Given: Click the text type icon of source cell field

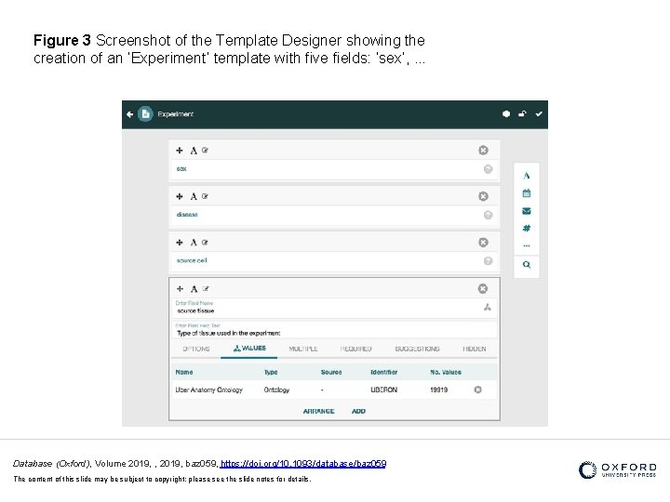Looking at the screenshot, I should click(194, 243).
